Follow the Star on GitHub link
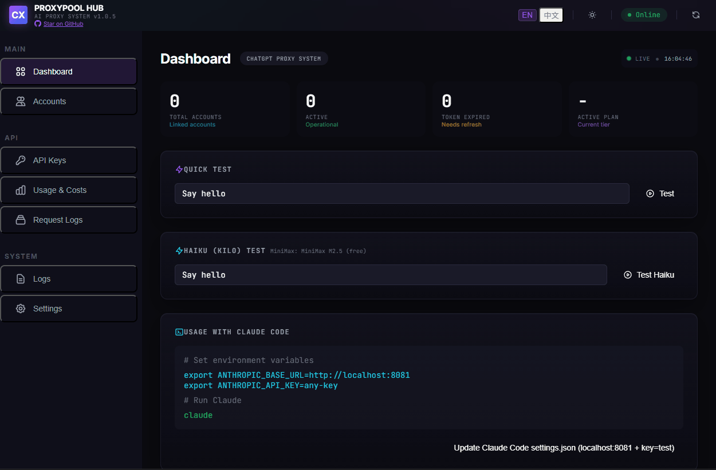716x470 pixels. tap(63, 24)
